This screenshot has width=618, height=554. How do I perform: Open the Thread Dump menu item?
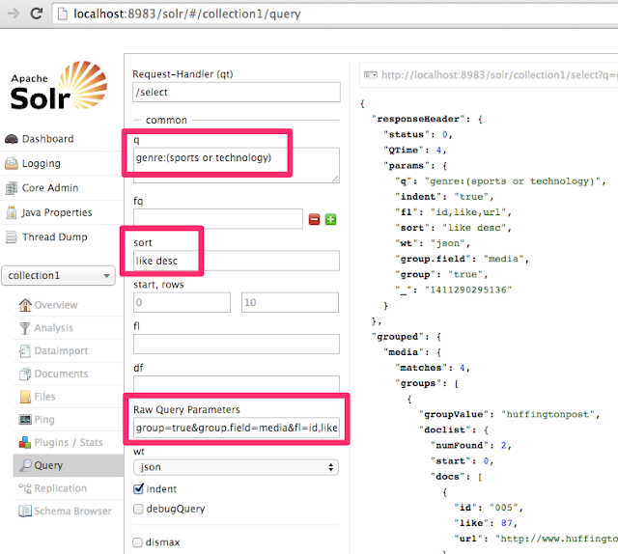pyautogui.click(x=55, y=237)
